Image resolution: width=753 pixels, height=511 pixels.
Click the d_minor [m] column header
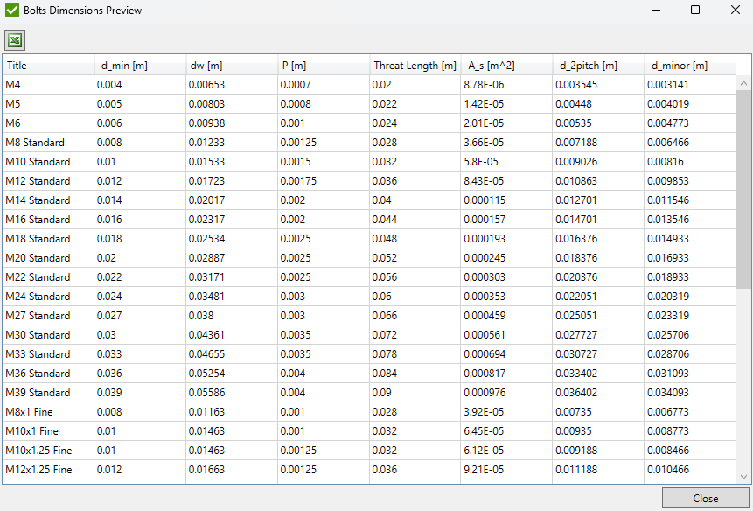click(x=689, y=66)
